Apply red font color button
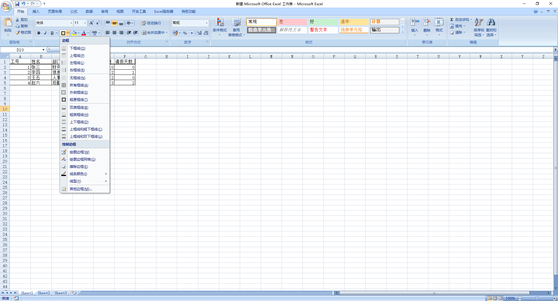Screen dimensions: 558x301 (x=84, y=33)
